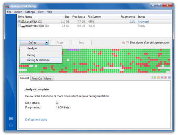This screenshot has width=178, height=135.
Task: Minimize the Disk Defrag window
Action: [x=153, y=5]
